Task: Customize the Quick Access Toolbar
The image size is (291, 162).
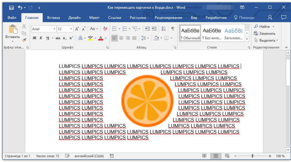Action: [x=39, y=8]
